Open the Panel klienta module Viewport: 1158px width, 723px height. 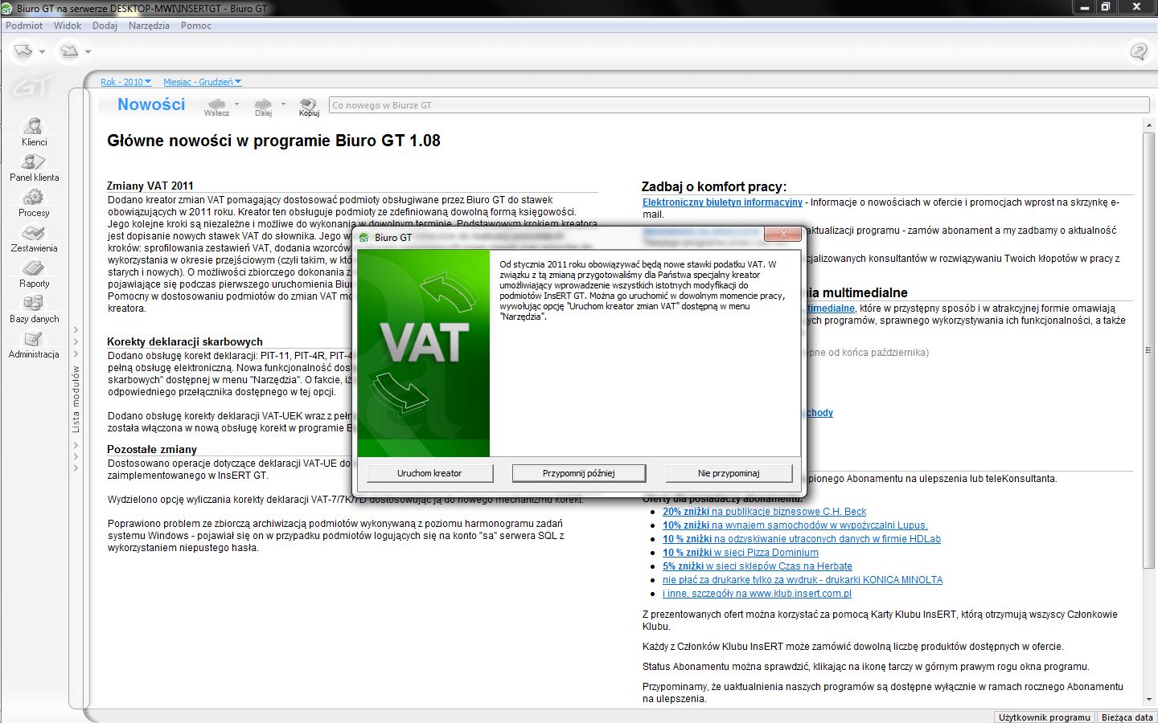[x=34, y=167]
